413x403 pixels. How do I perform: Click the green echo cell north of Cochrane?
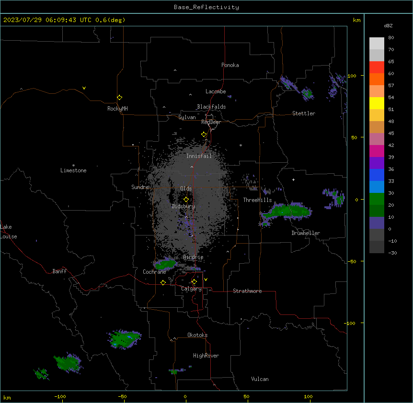[x=165, y=264]
